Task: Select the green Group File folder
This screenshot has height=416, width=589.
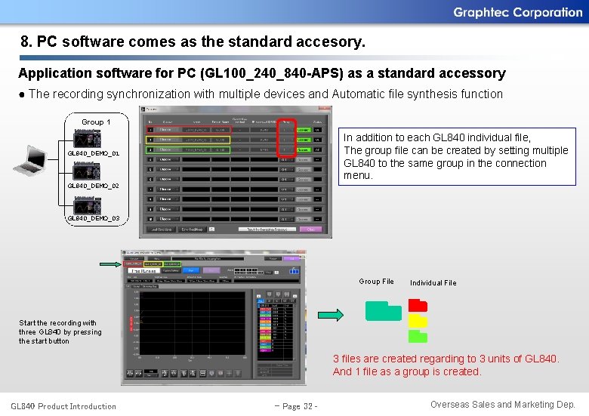Action: 383,311
